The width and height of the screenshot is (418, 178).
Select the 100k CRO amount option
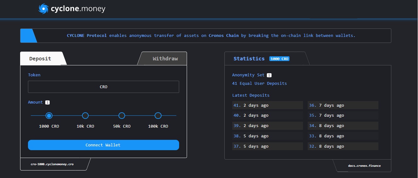click(158, 116)
